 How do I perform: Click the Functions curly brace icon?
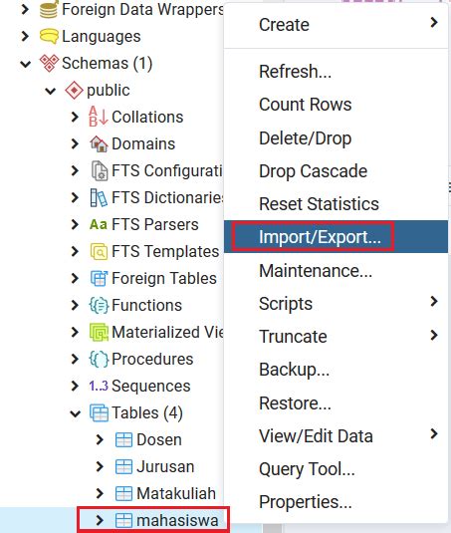[x=99, y=305]
